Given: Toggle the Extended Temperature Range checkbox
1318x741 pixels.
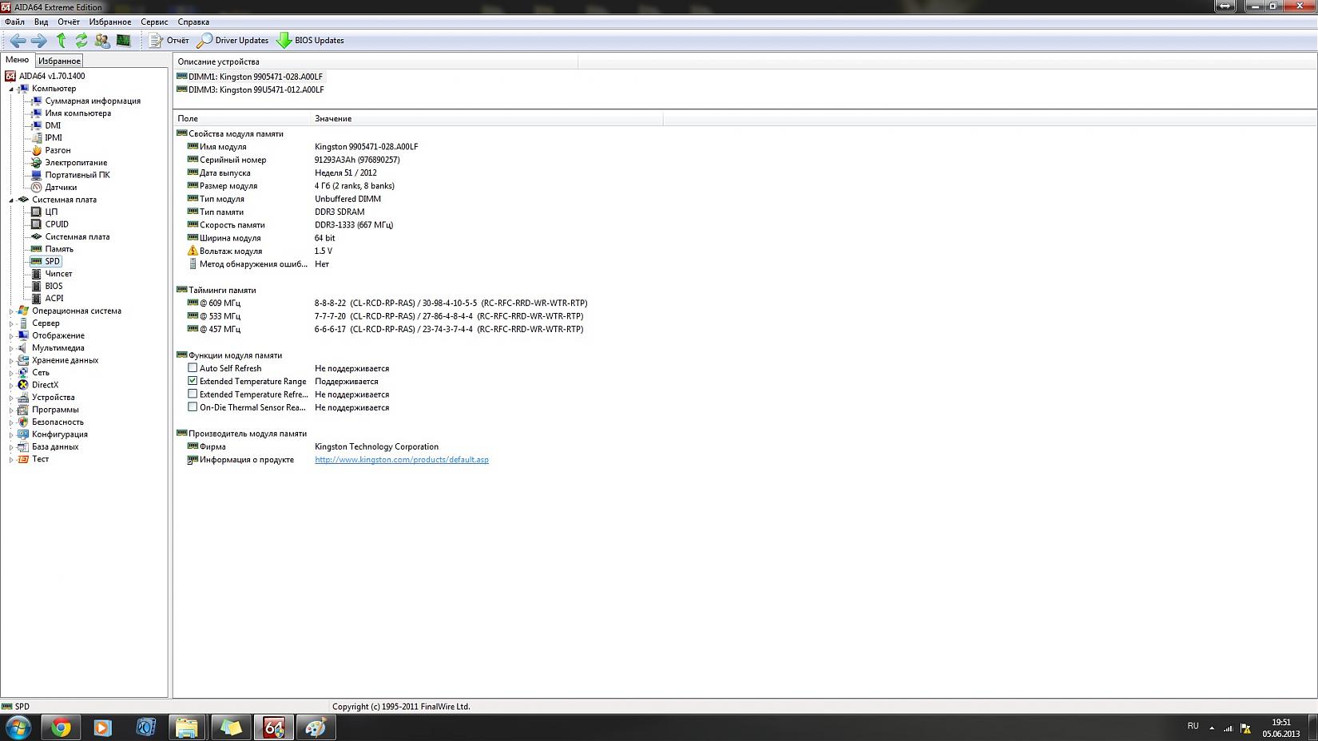Looking at the screenshot, I should coord(193,381).
